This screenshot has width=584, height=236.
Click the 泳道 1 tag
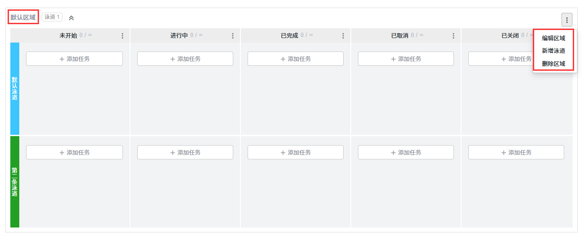(x=52, y=17)
